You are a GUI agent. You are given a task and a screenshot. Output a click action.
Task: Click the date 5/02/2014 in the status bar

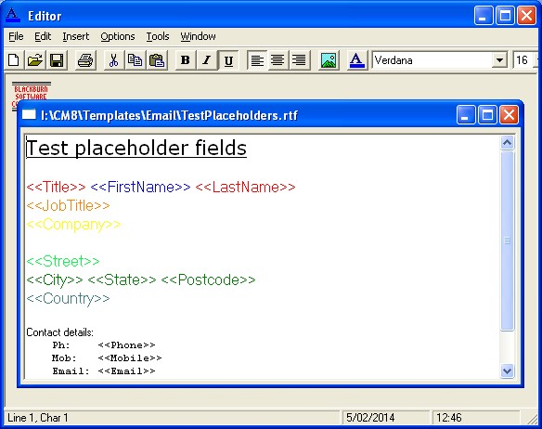pyautogui.click(x=370, y=418)
